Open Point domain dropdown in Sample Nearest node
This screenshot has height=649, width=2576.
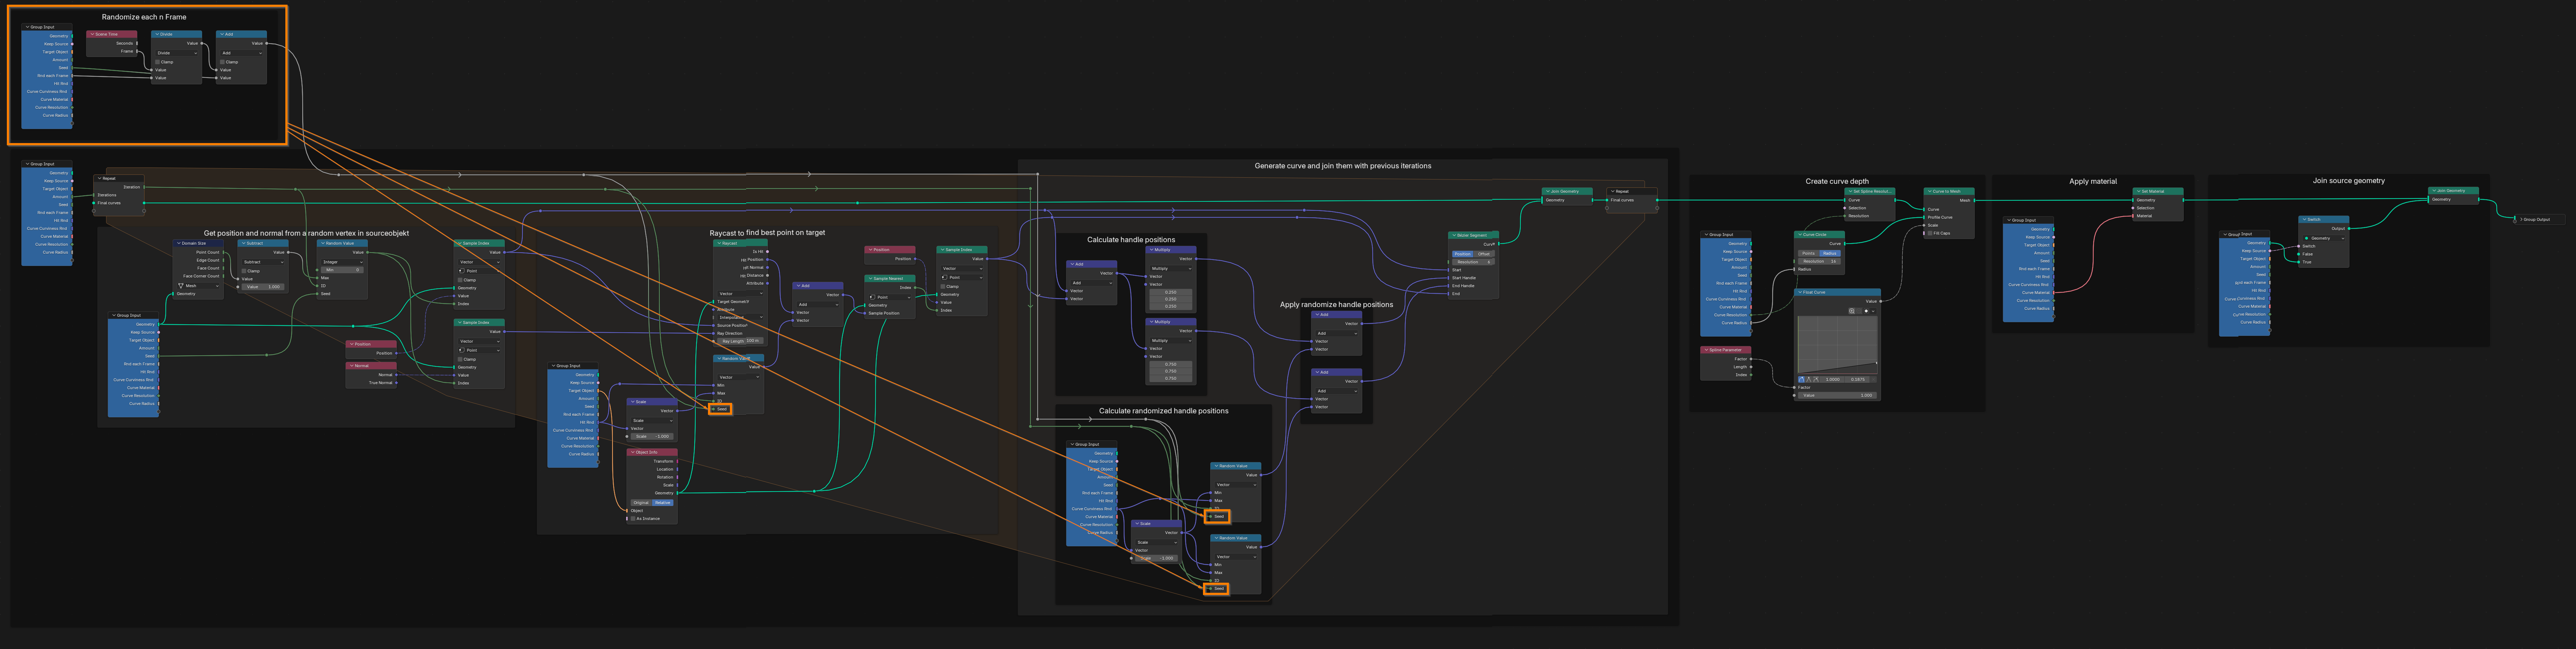(890, 297)
